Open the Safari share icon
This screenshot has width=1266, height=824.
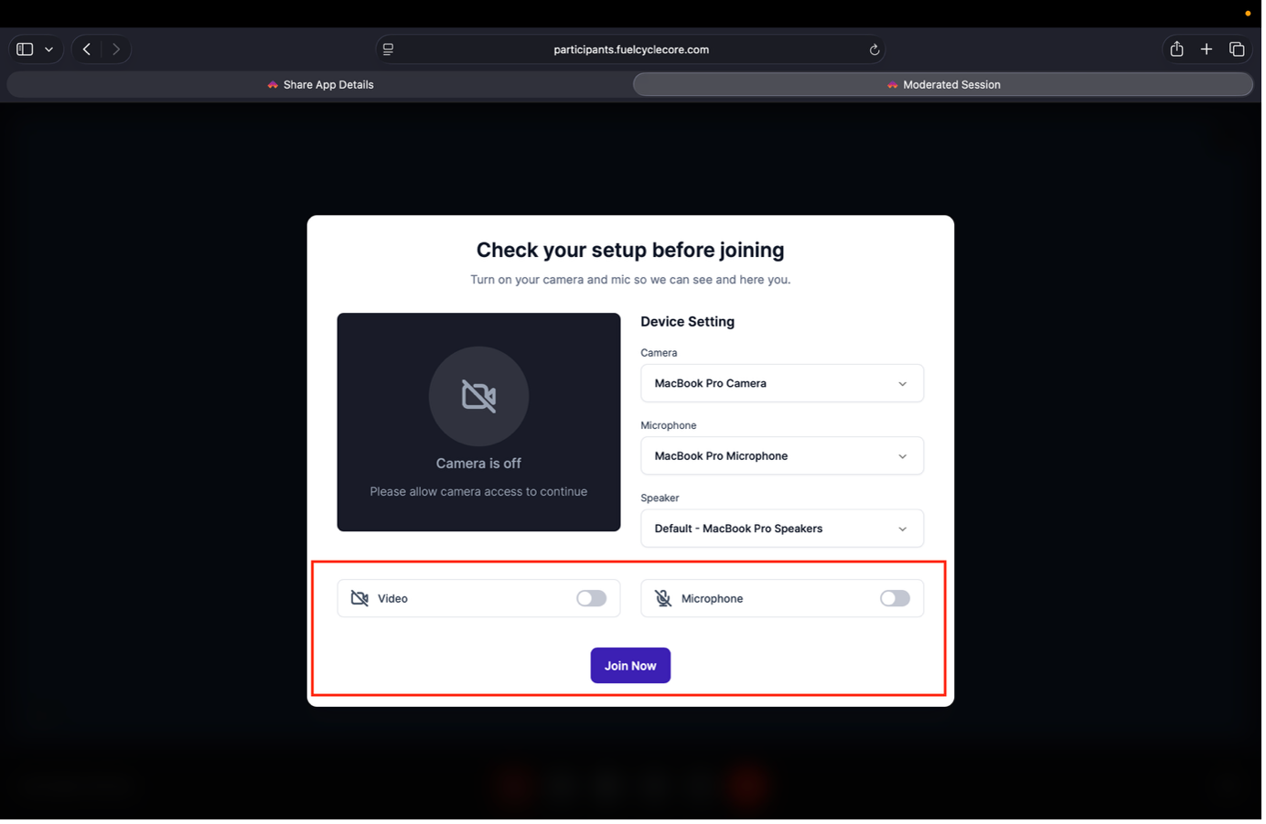tap(1176, 49)
